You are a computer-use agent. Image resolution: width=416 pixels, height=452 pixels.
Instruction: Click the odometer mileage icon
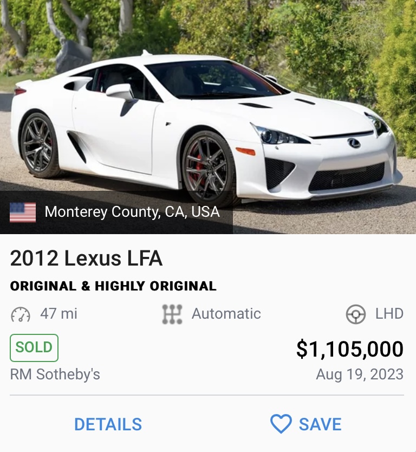click(21, 314)
